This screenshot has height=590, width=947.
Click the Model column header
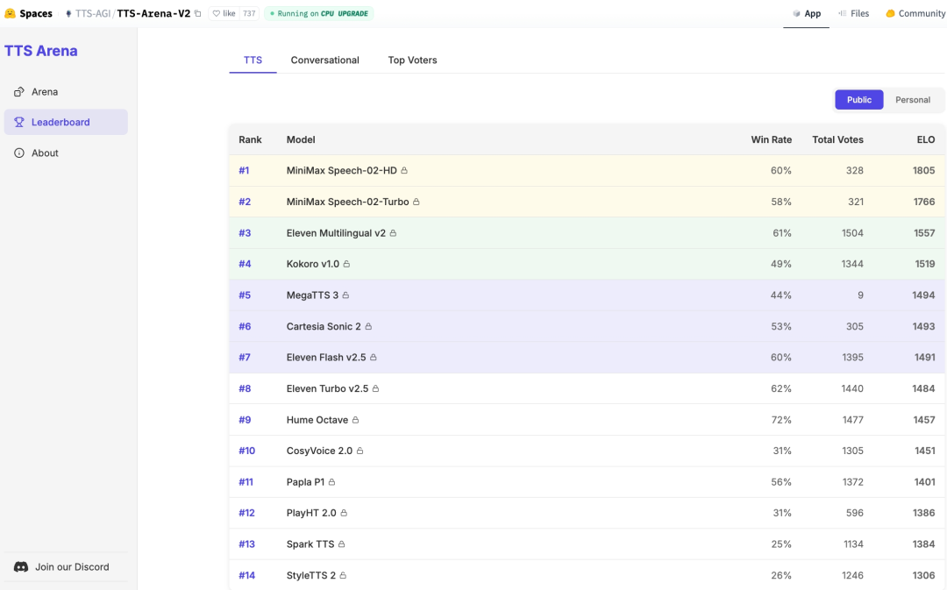pyautogui.click(x=301, y=139)
